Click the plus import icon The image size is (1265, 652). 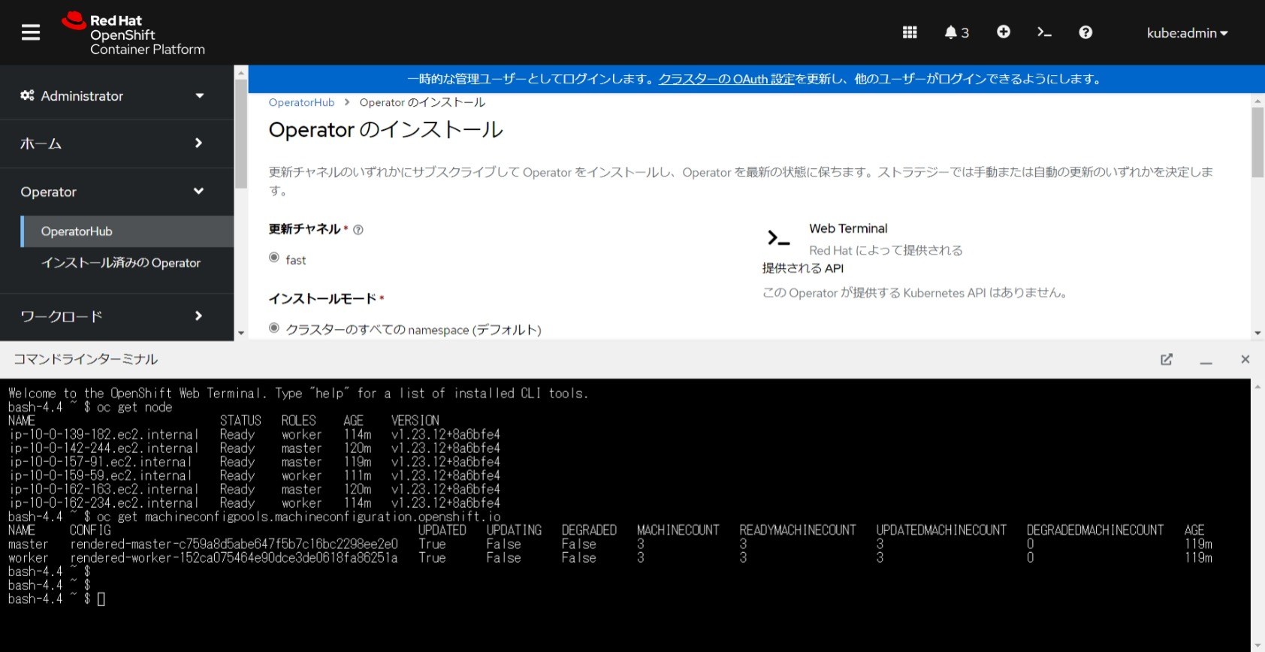pos(1004,32)
